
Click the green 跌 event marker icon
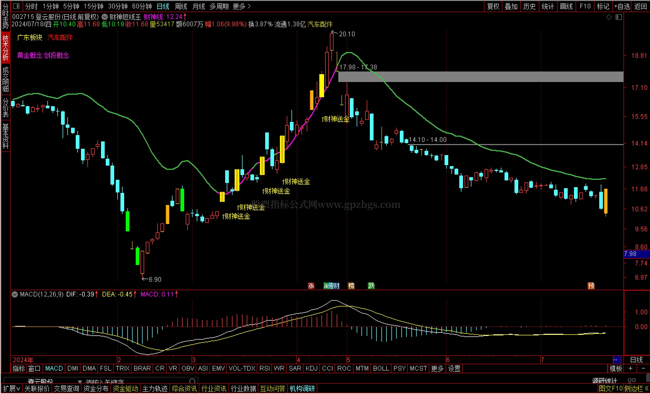tap(371, 286)
